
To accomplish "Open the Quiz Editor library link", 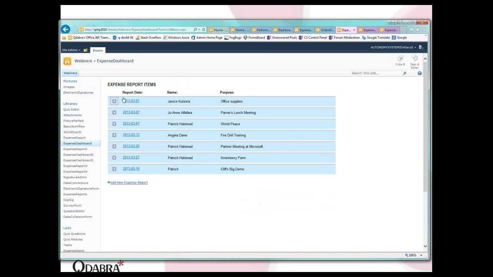I will click(71, 110).
